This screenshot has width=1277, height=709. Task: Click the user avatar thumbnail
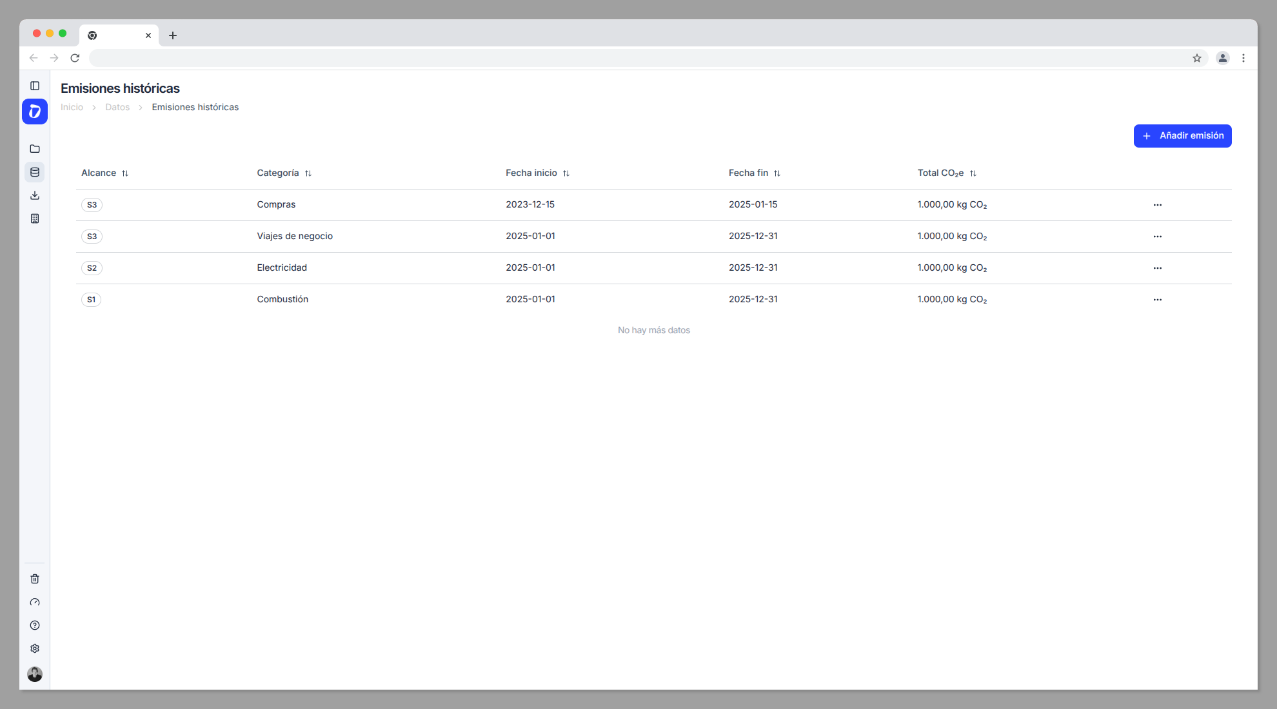pyautogui.click(x=35, y=674)
